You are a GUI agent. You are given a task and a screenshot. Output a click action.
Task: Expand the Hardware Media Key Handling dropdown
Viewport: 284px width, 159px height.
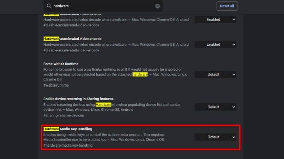point(215,137)
